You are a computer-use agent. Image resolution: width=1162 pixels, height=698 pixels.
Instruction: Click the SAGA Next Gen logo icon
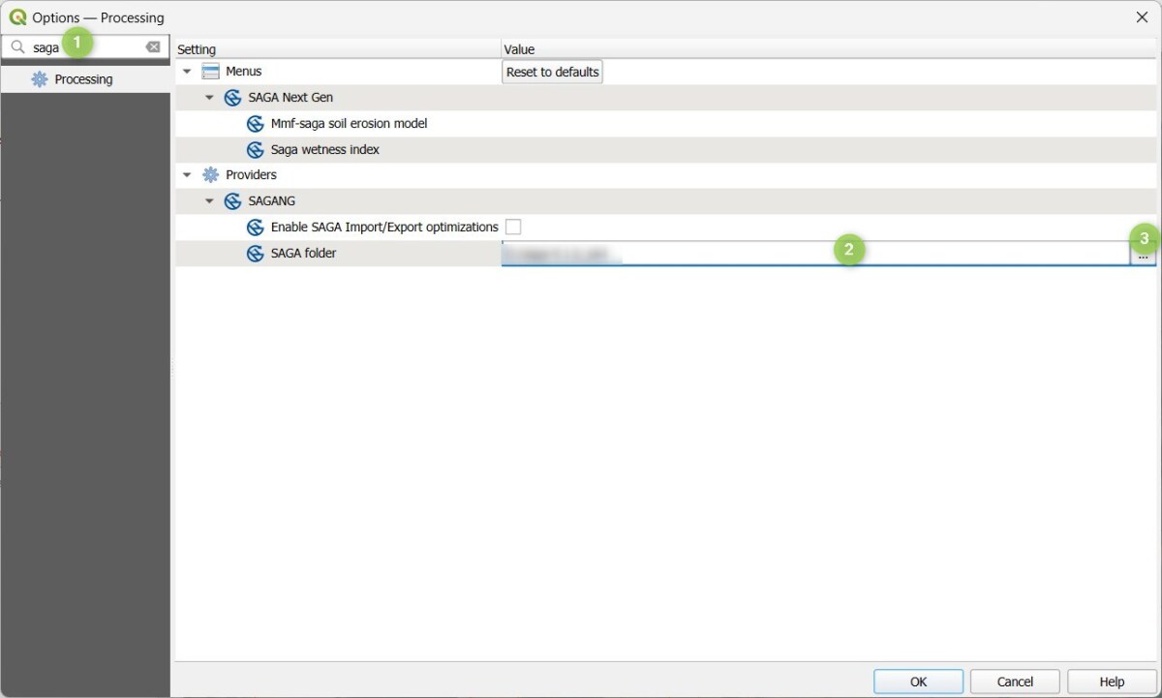[x=232, y=98]
